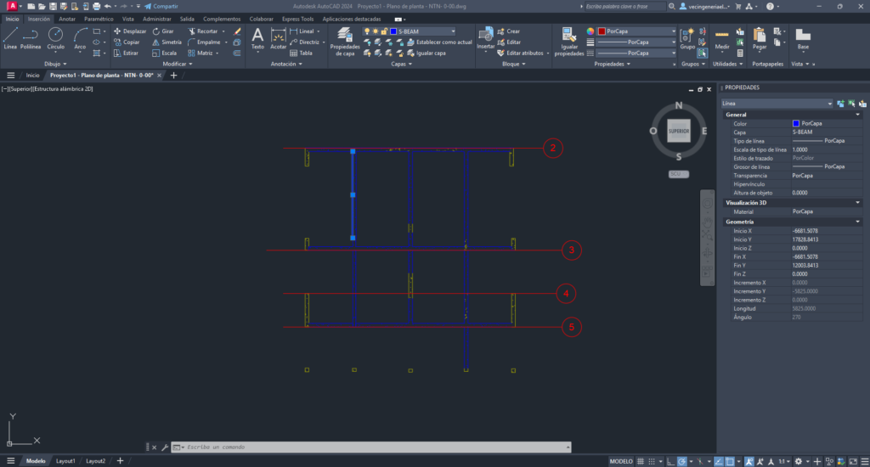Click the Insertar block tool

pyautogui.click(x=485, y=38)
